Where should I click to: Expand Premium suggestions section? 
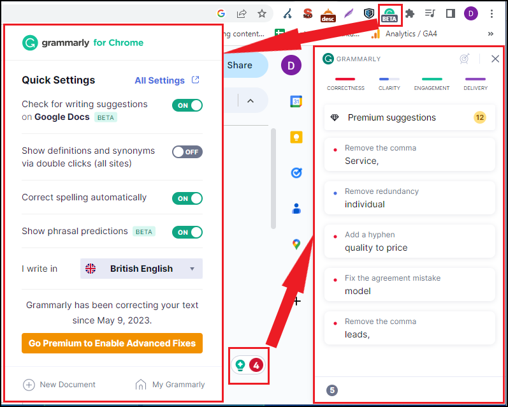pyautogui.click(x=409, y=117)
